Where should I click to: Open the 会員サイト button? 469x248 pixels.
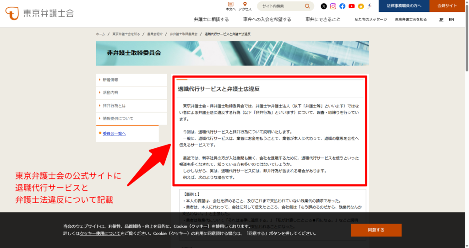coord(447,5)
